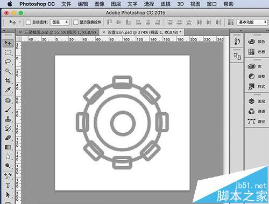Open the History panel icon
269x204 pixels.
point(237,42)
